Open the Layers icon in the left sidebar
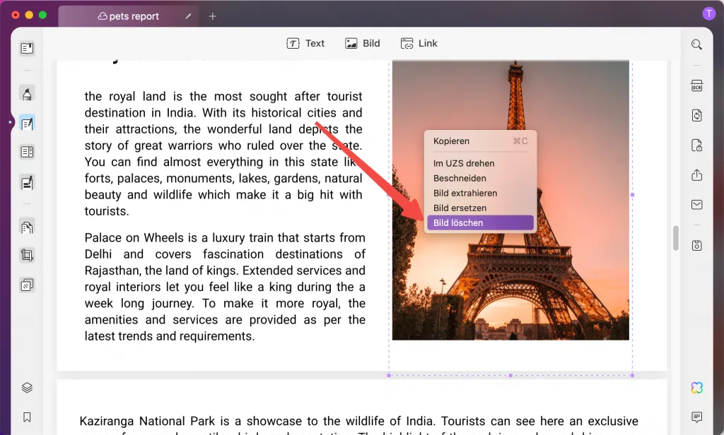The width and height of the screenshot is (724, 435). point(27,387)
